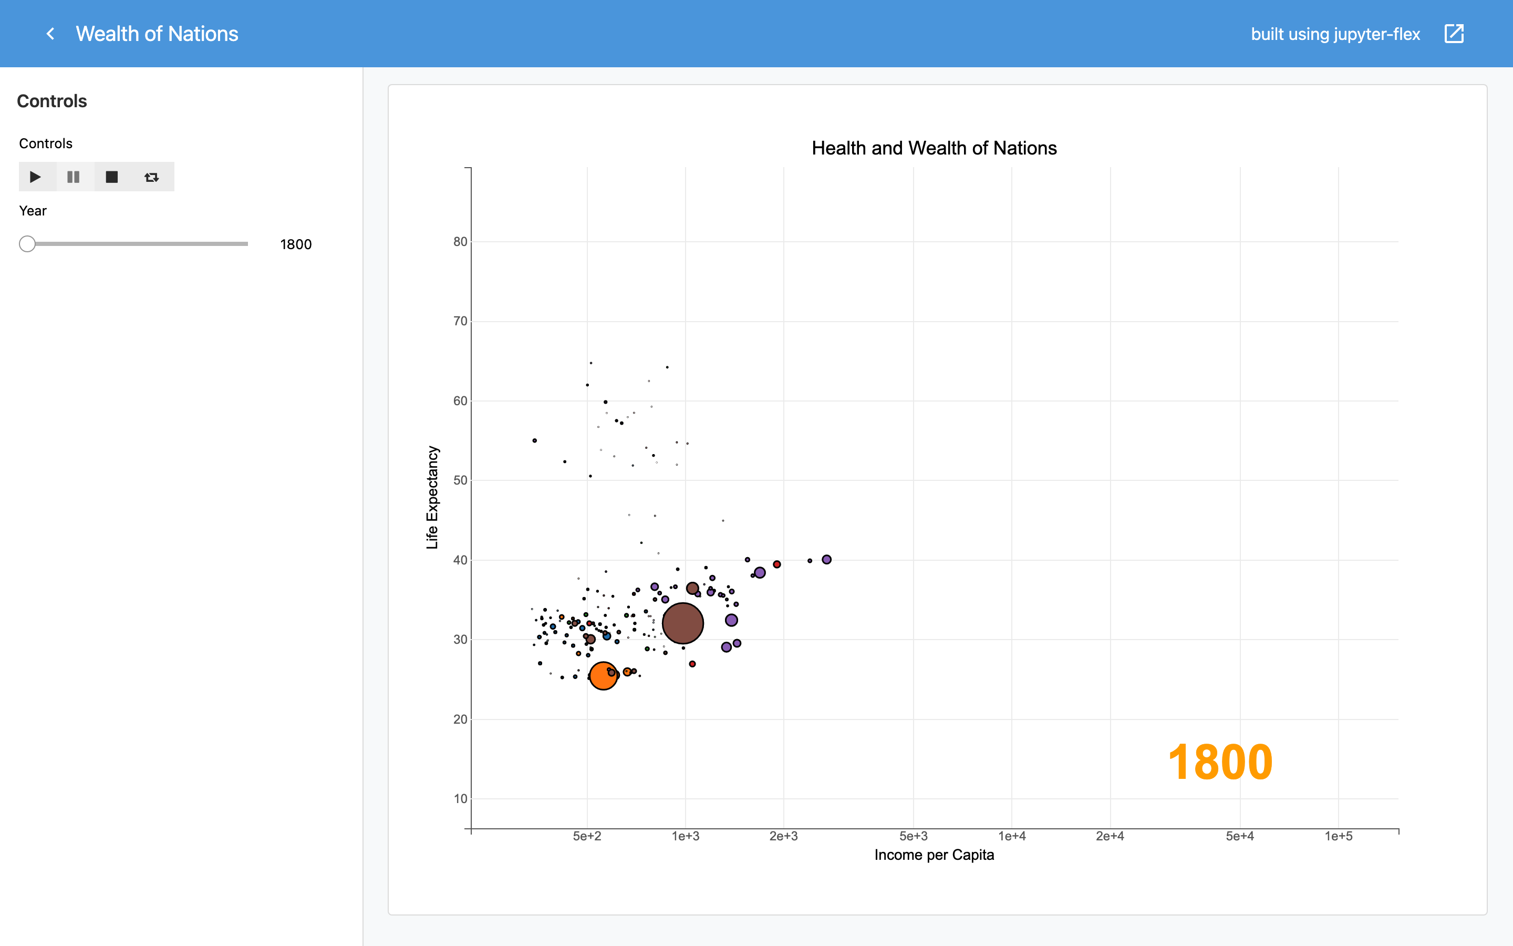Screen dimensions: 1513x946
Task: Click the 'Health and Wealth of Nations' title
Action: (934, 148)
